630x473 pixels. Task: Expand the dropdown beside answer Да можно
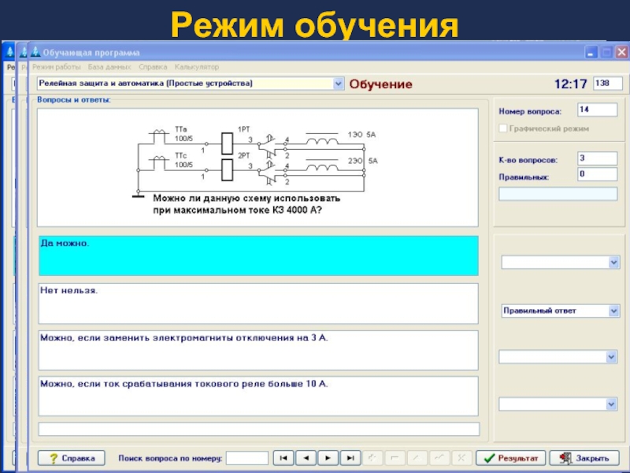(x=613, y=263)
